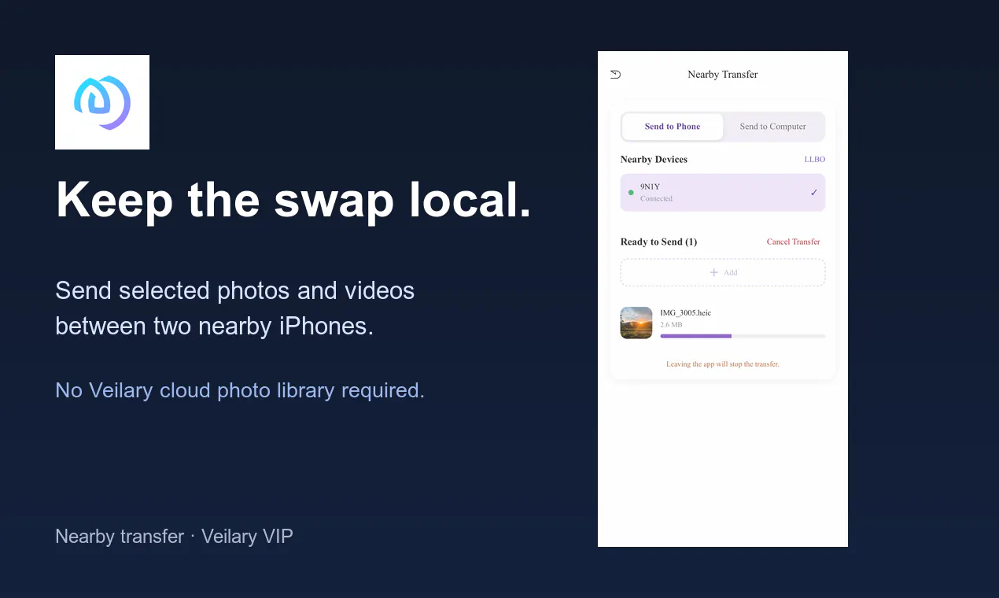Click the checkmark on device 9N1Y
This screenshot has width=999, height=598.
[x=814, y=193]
